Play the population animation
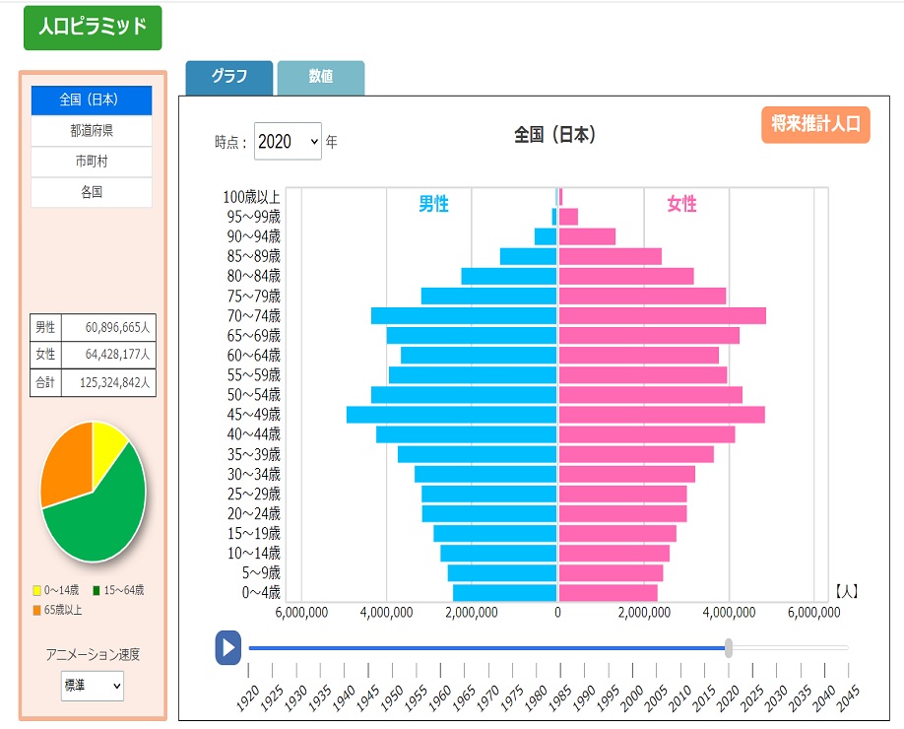Viewport: 904px width, 729px height. tap(227, 647)
